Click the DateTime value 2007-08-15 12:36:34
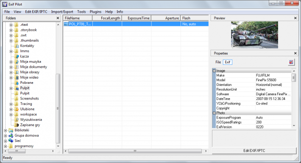Viewport: 301px width, 163px height. (270, 99)
